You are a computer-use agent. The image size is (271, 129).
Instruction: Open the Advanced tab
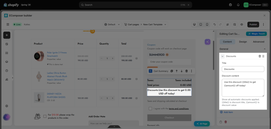259,42
